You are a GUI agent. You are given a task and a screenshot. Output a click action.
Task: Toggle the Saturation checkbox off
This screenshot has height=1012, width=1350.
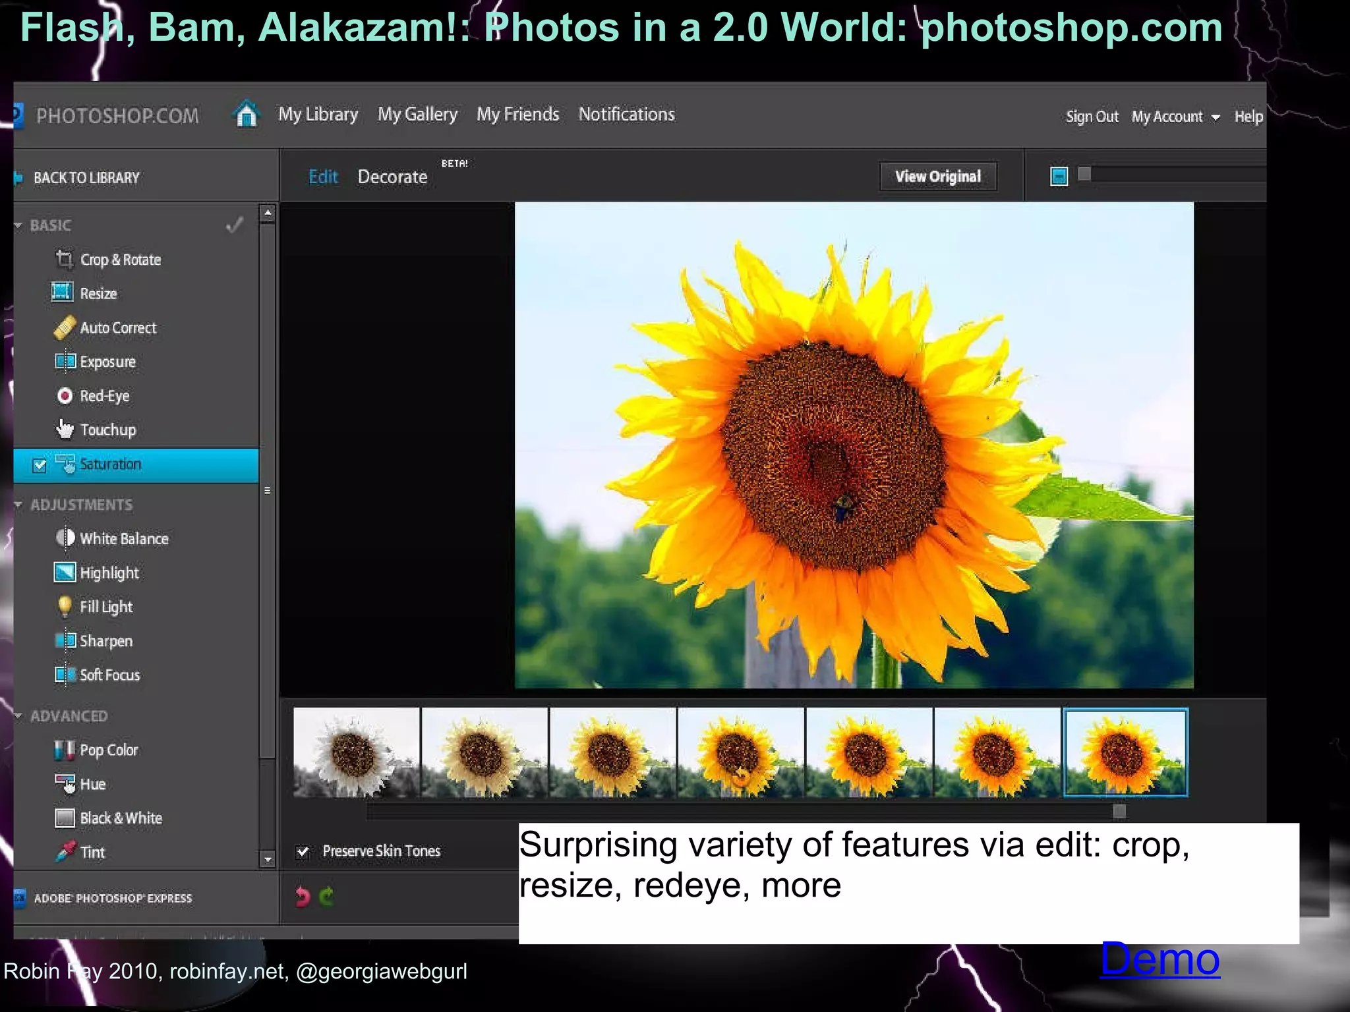[40, 465]
